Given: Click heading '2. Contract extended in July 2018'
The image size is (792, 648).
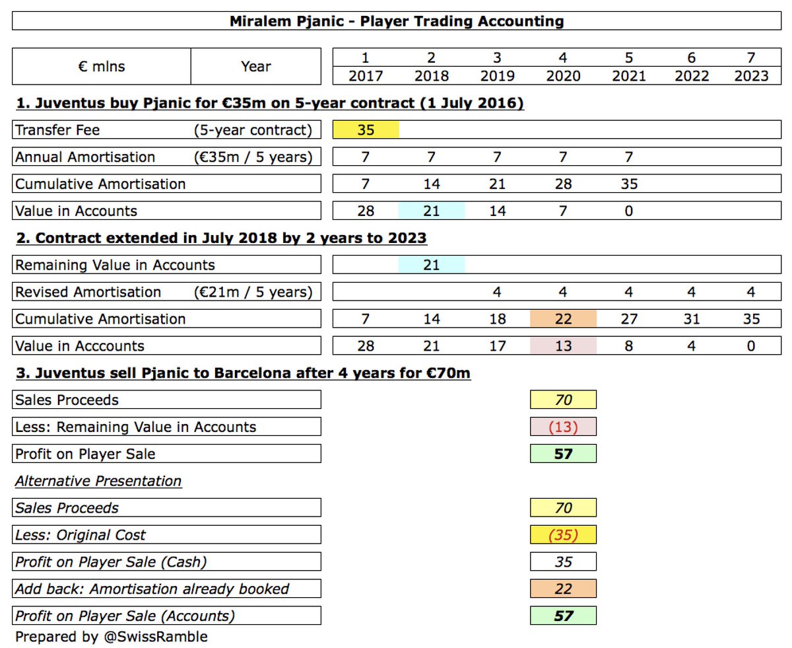Looking at the screenshot, I should [x=220, y=238].
